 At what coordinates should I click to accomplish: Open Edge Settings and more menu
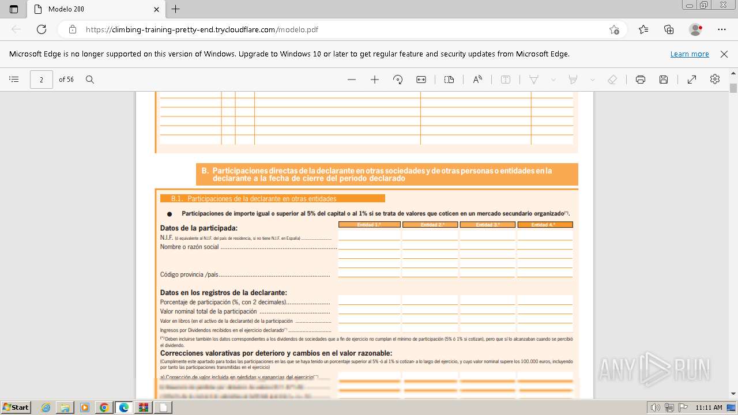coord(722,29)
